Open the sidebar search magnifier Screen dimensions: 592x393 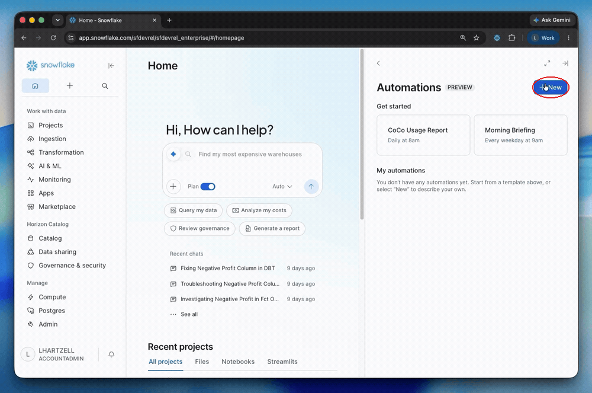pyautogui.click(x=105, y=86)
